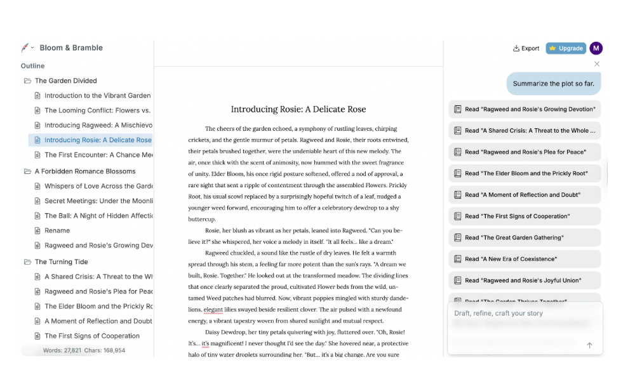The width and height of the screenshot is (635, 377).
Task: Click document icon of The Ball chapter
Action: (x=37, y=216)
